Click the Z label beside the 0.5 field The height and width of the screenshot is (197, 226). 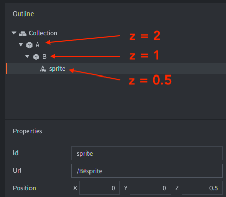pos(177,188)
